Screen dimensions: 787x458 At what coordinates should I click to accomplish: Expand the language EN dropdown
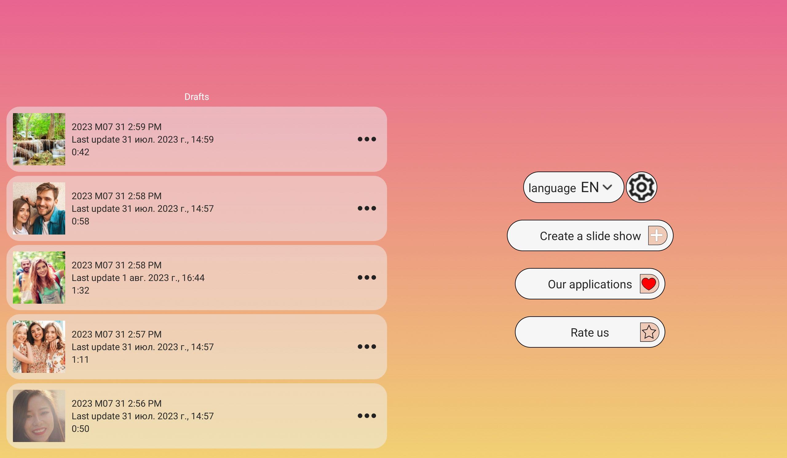coord(573,187)
